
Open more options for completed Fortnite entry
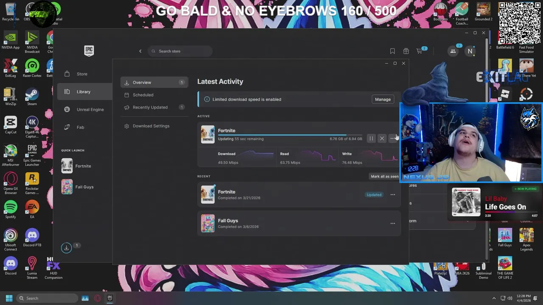392,195
